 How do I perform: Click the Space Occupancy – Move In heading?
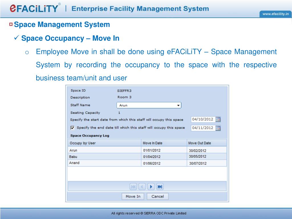tap(70, 38)
